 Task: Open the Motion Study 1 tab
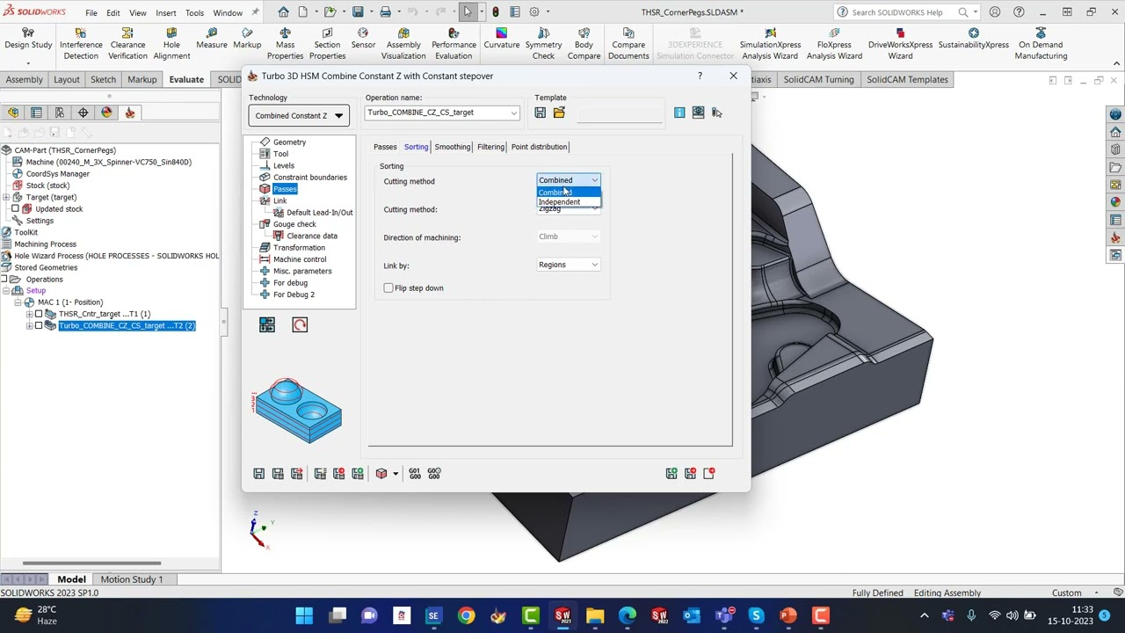click(132, 579)
